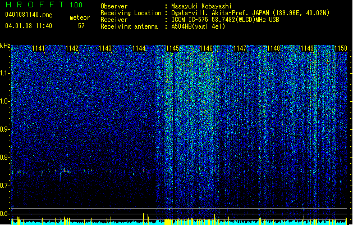The image size is (353, 225).
Task: Select the filename 0401081140.png
Action: 29,15
